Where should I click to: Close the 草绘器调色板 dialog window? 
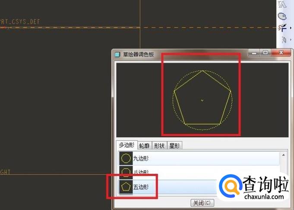(281, 53)
